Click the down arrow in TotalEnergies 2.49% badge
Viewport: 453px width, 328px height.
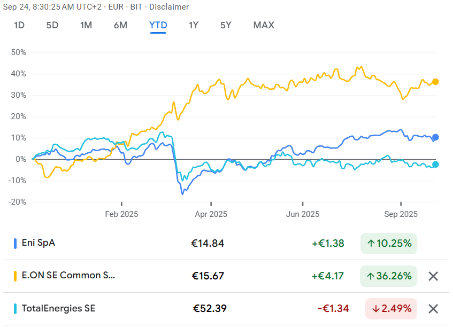coord(376,309)
